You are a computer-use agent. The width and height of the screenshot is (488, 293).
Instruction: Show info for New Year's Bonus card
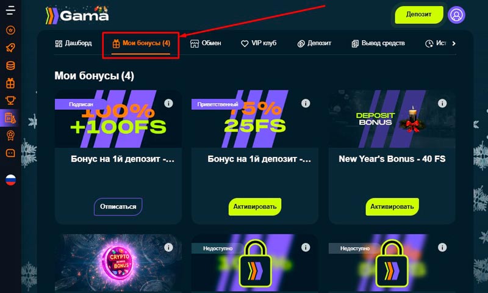pos(442,103)
